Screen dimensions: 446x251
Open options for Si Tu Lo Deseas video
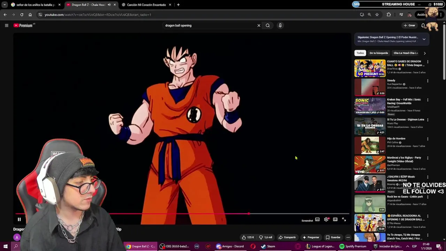tap(428, 120)
